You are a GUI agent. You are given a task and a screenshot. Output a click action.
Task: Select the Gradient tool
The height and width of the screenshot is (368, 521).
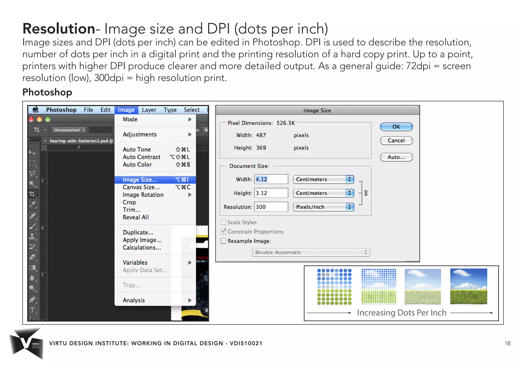32,267
